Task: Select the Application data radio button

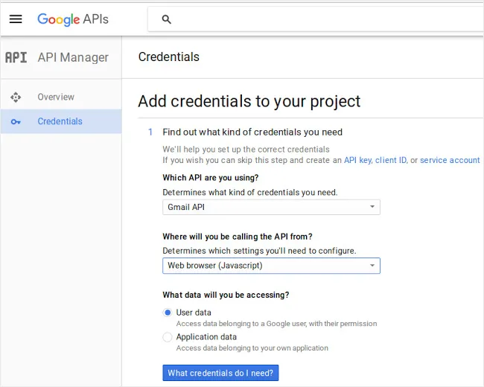Action: pyautogui.click(x=168, y=337)
